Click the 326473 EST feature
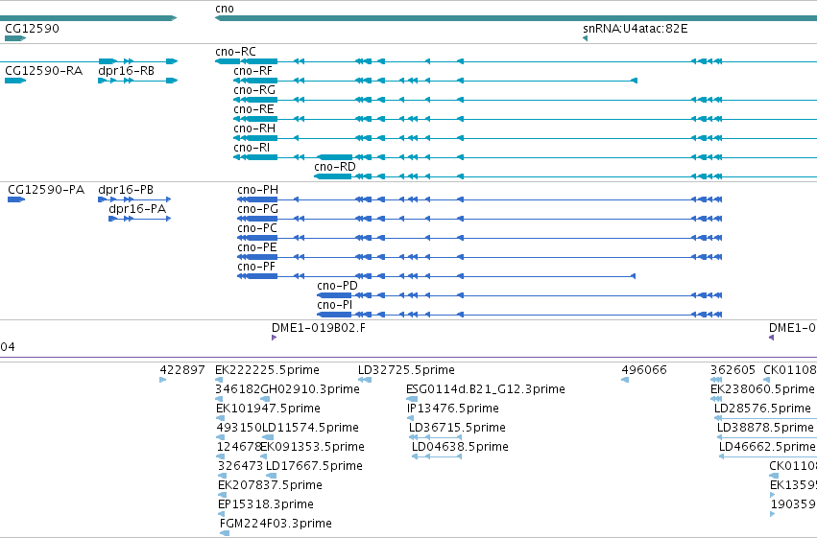 pyautogui.click(x=223, y=476)
